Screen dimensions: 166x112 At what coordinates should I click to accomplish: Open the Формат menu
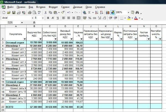point(53,7)
